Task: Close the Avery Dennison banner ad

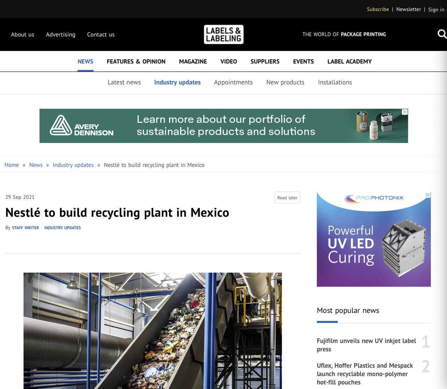Action: (x=405, y=112)
